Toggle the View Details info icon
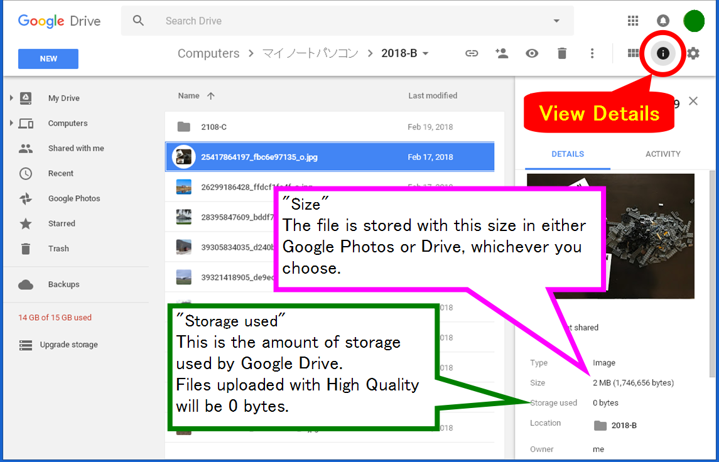The image size is (719, 462). [x=662, y=53]
